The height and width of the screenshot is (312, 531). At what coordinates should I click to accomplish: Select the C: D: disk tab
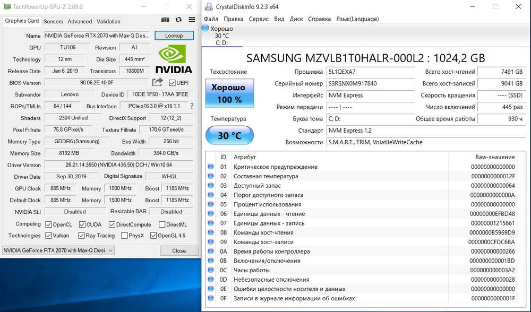pyautogui.click(x=222, y=36)
